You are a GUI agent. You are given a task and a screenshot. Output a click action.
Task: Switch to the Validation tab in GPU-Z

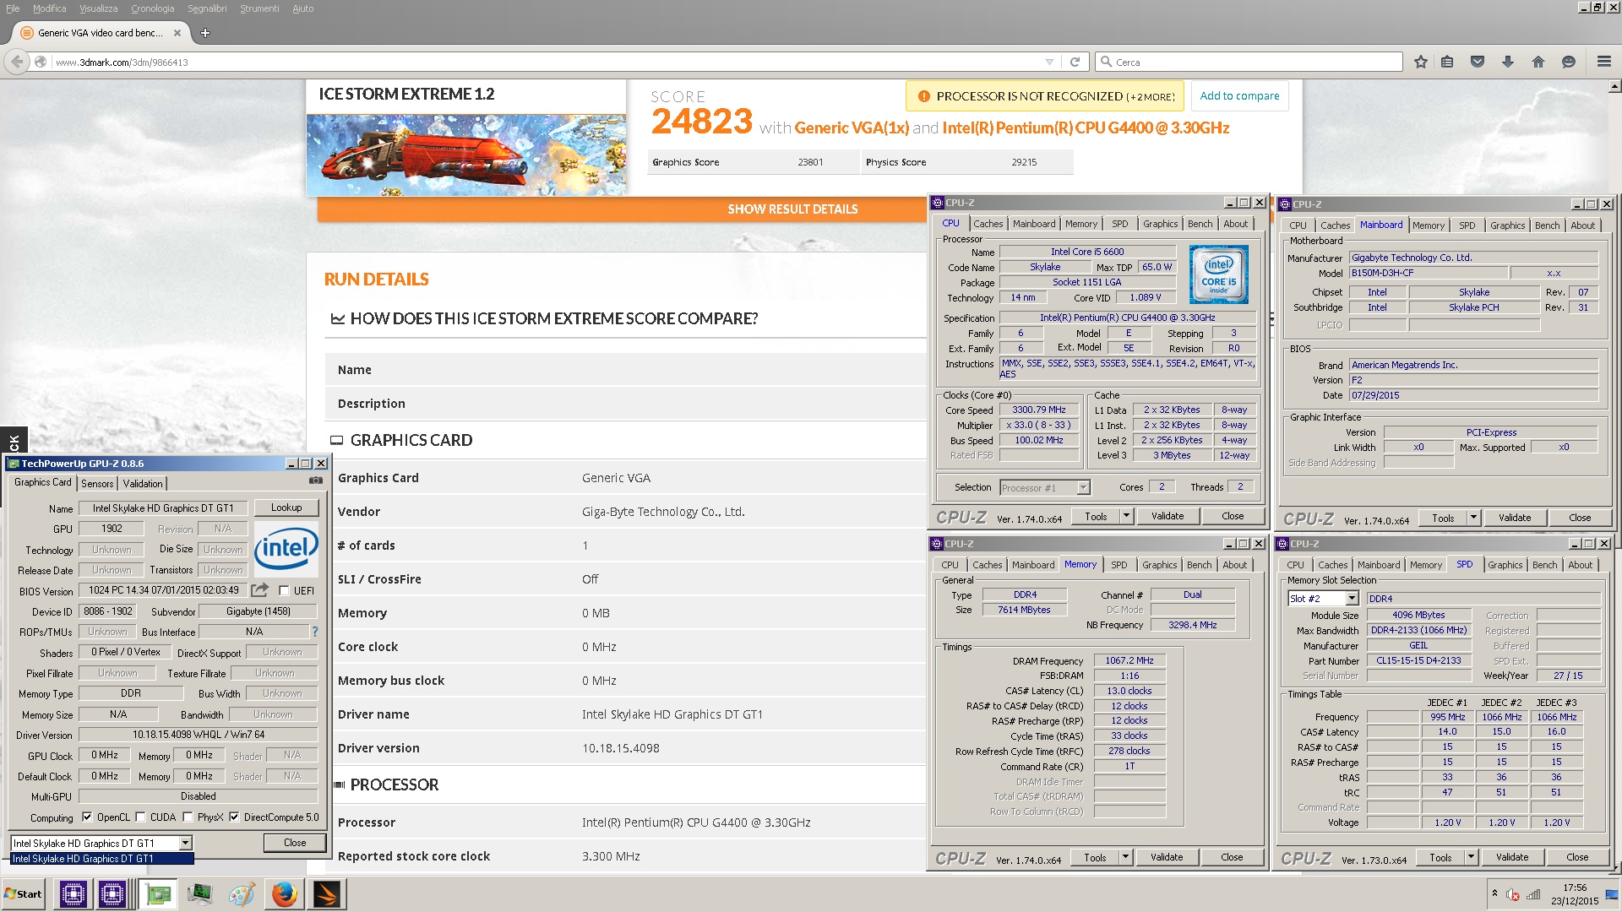(x=143, y=483)
